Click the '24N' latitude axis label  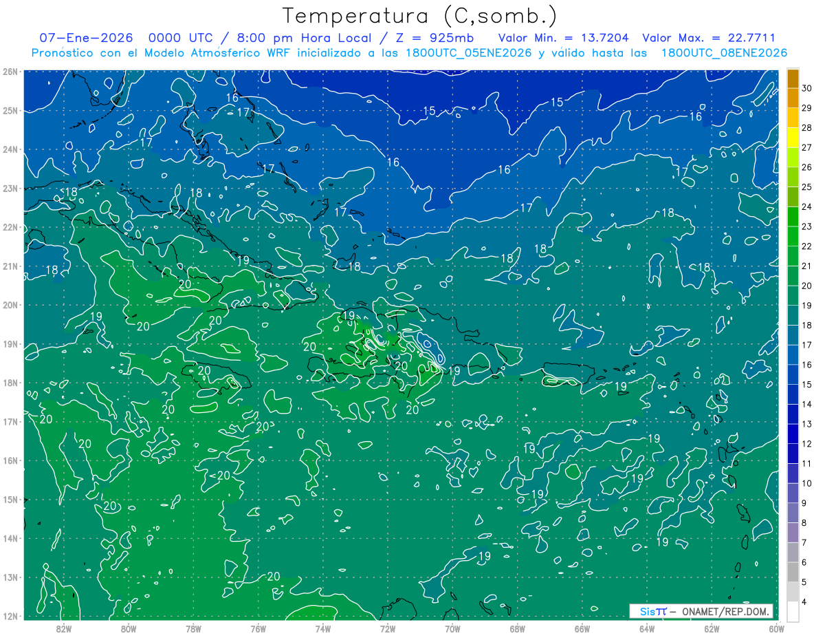point(10,149)
